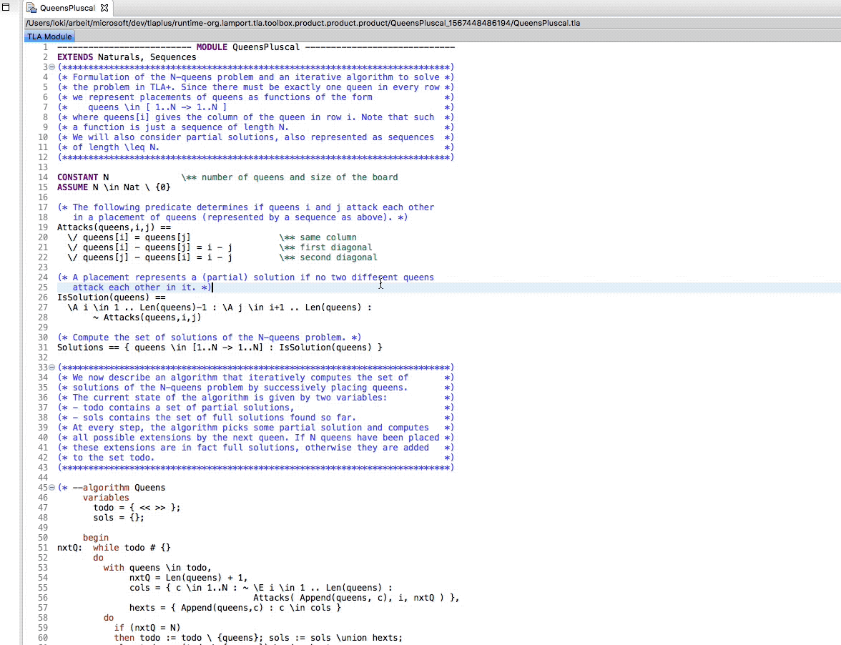Click the 'todo contains a set of partial solutions' comment
The width and height of the screenshot is (841, 645).
pyautogui.click(x=256, y=408)
